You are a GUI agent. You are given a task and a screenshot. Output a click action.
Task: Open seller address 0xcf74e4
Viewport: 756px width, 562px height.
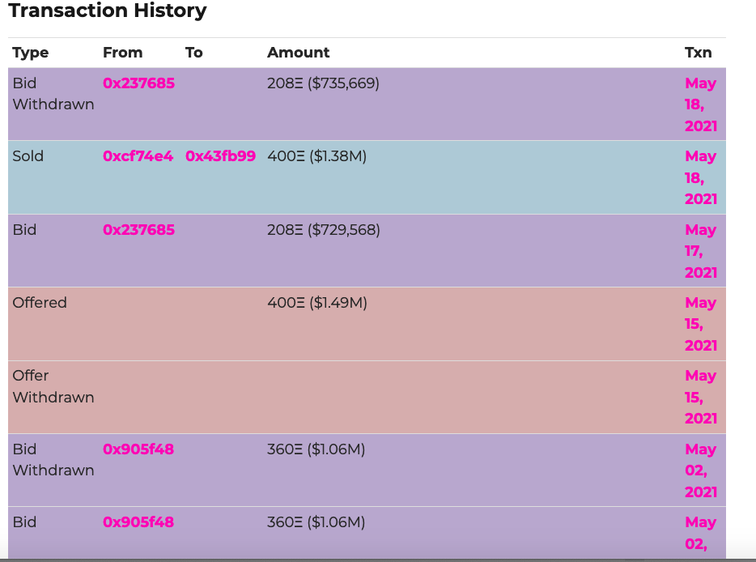138,155
